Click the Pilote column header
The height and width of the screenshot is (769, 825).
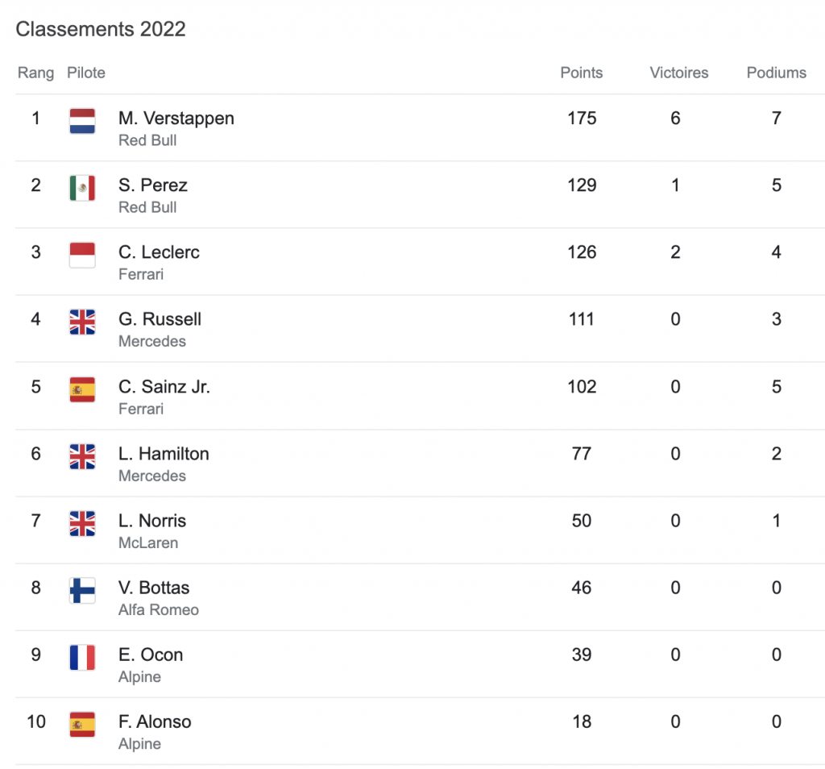[86, 73]
